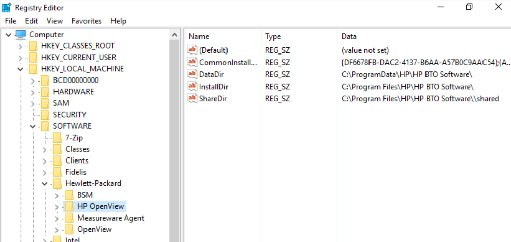Click the SECURITY folder icon
The height and width of the screenshot is (242, 511).
click(45, 115)
